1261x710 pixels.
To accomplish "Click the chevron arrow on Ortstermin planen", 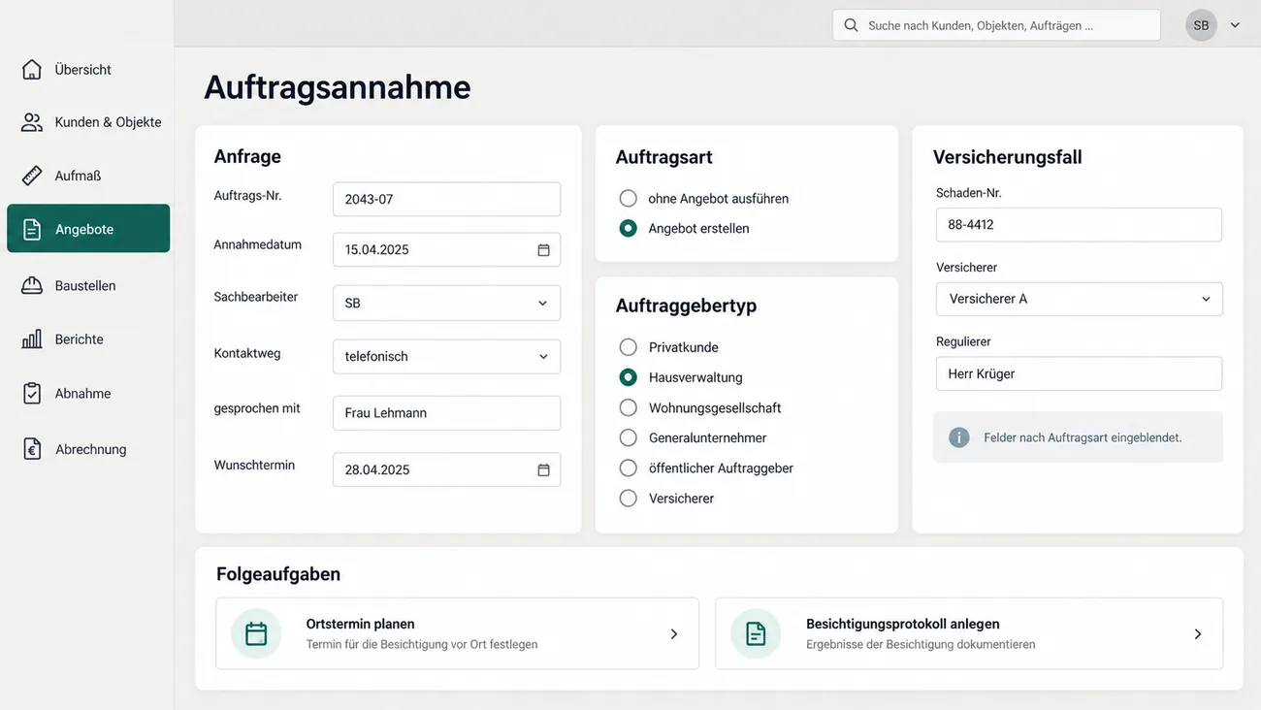I will pos(674,633).
